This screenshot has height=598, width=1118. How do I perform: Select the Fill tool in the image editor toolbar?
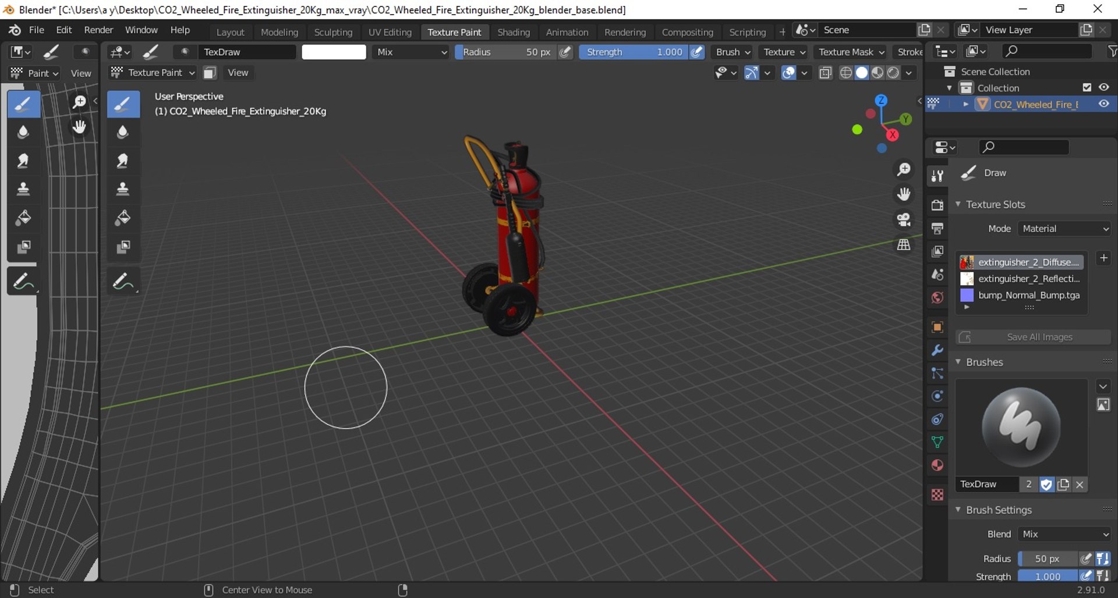tap(24, 218)
